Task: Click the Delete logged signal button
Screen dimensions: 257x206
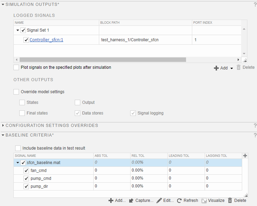Action: (245, 68)
